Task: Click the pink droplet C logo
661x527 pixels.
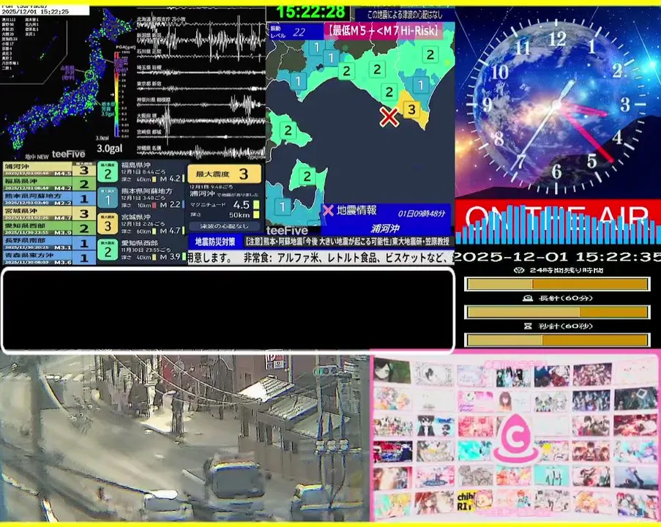Action: tap(516, 438)
